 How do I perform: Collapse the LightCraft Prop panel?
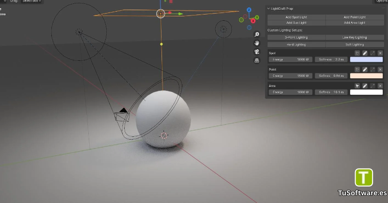(269, 9)
